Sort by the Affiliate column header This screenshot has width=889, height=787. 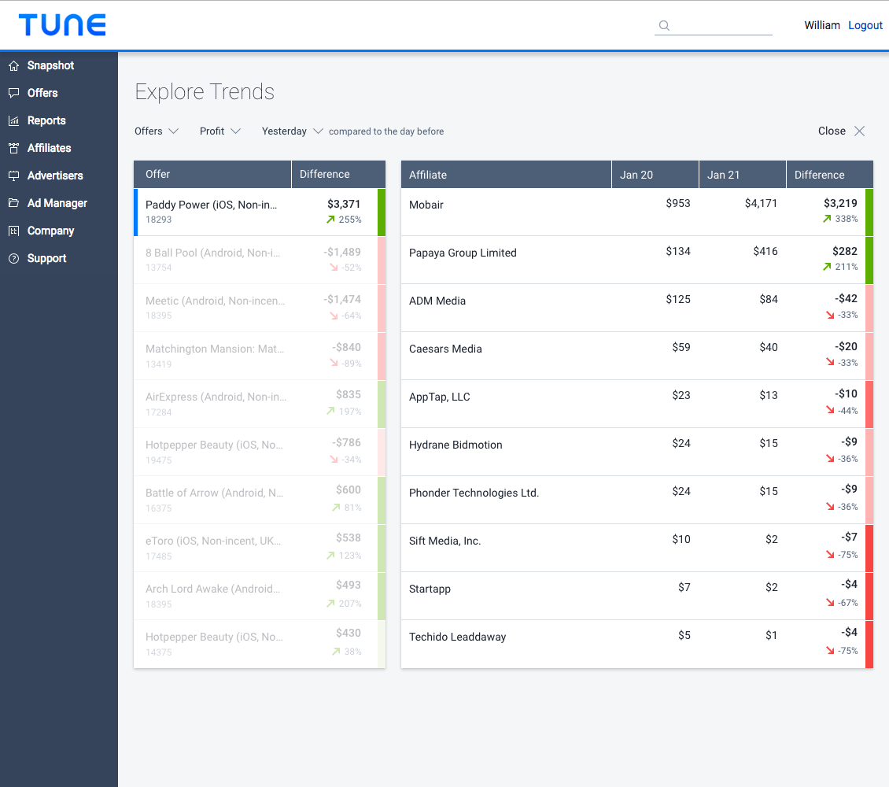(x=507, y=175)
